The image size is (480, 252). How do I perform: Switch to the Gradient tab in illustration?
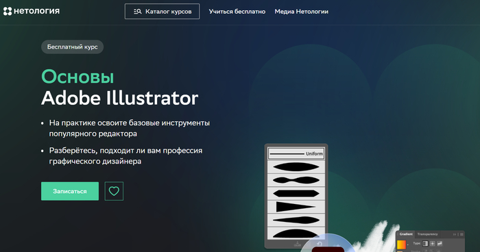click(x=406, y=234)
